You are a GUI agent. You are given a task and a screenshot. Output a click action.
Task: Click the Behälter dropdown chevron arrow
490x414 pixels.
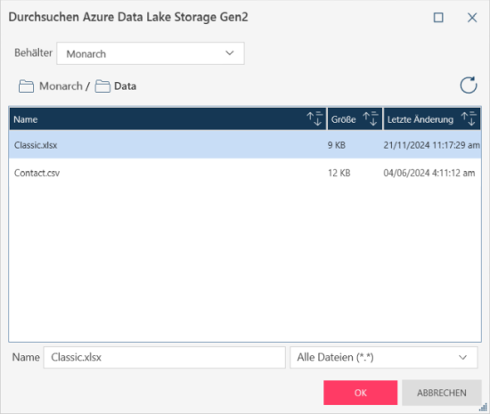tap(230, 53)
